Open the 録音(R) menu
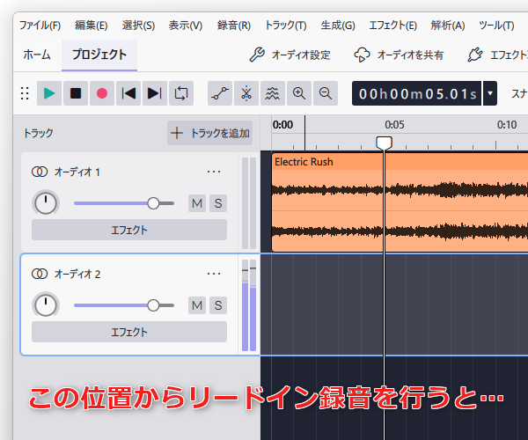528x440 pixels. pyautogui.click(x=234, y=26)
